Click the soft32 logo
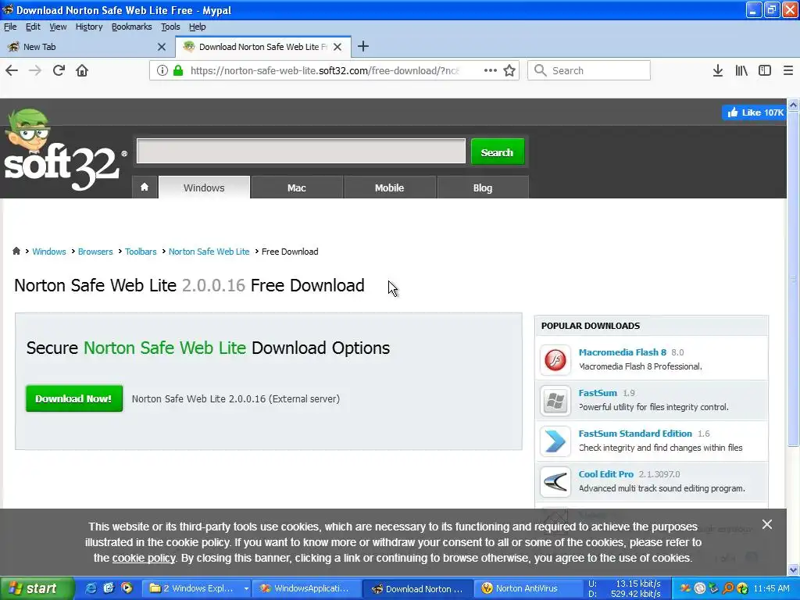The image size is (800, 600). pyautogui.click(x=64, y=151)
